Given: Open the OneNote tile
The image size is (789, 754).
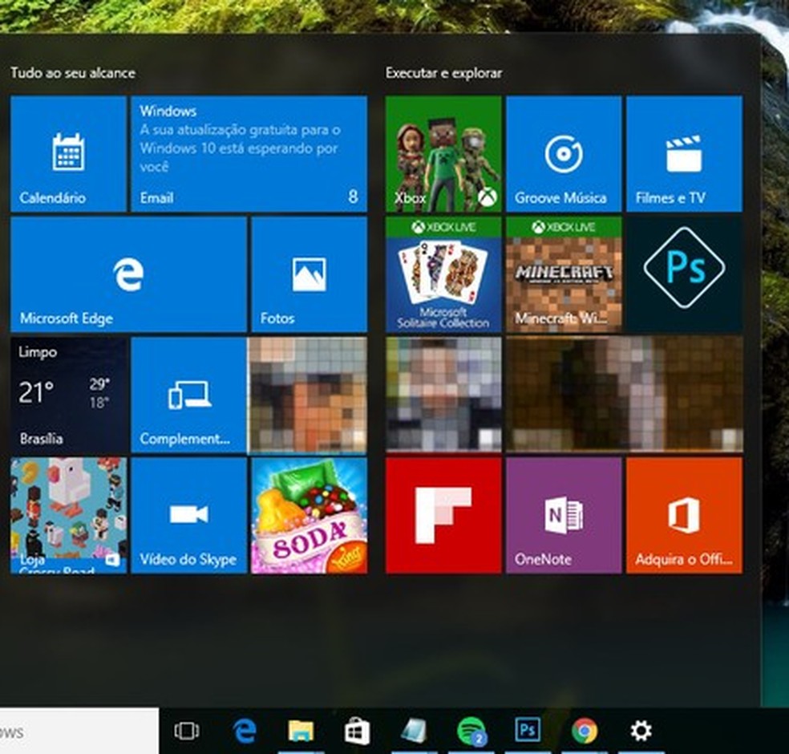Looking at the screenshot, I should [564, 515].
